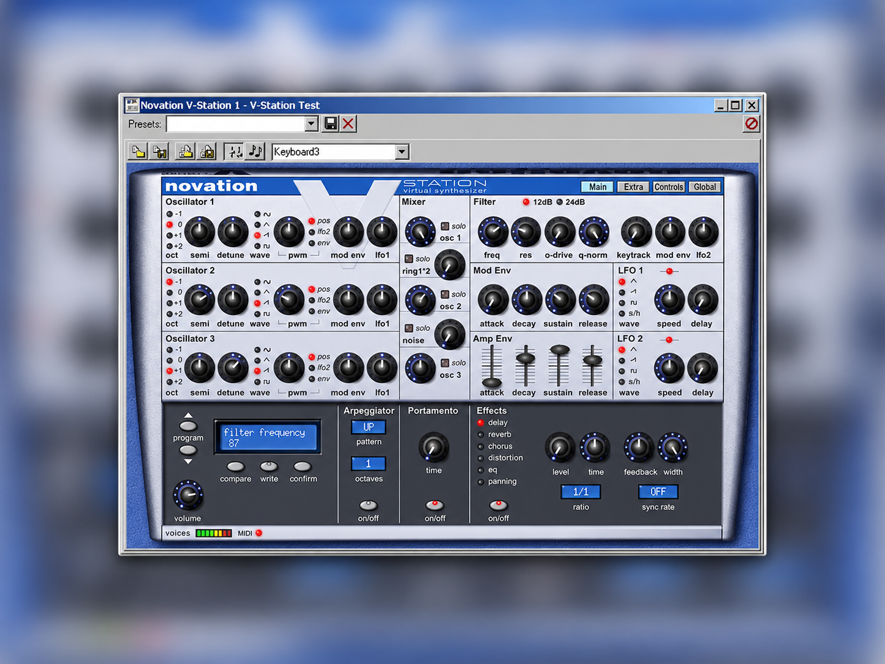Click the Amp Env release slider
Screen dimensions: 885x664
[x=592, y=360]
